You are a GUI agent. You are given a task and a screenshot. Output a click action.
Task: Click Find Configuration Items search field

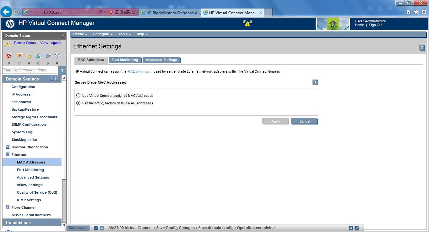30,70
